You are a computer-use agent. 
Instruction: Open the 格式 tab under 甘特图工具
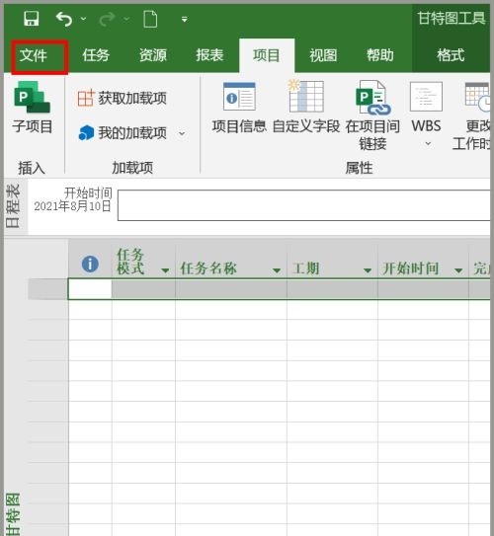451,55
